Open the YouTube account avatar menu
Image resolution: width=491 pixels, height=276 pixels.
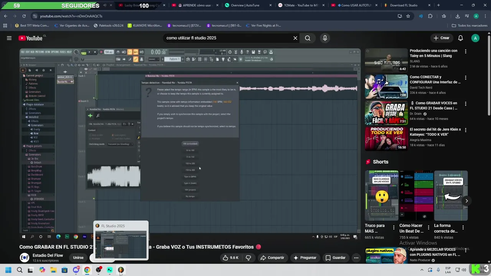coord(475,38)
